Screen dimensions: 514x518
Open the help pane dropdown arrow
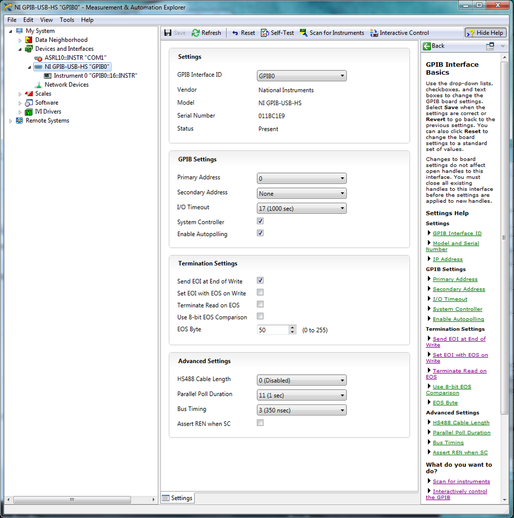click(503, 46)
